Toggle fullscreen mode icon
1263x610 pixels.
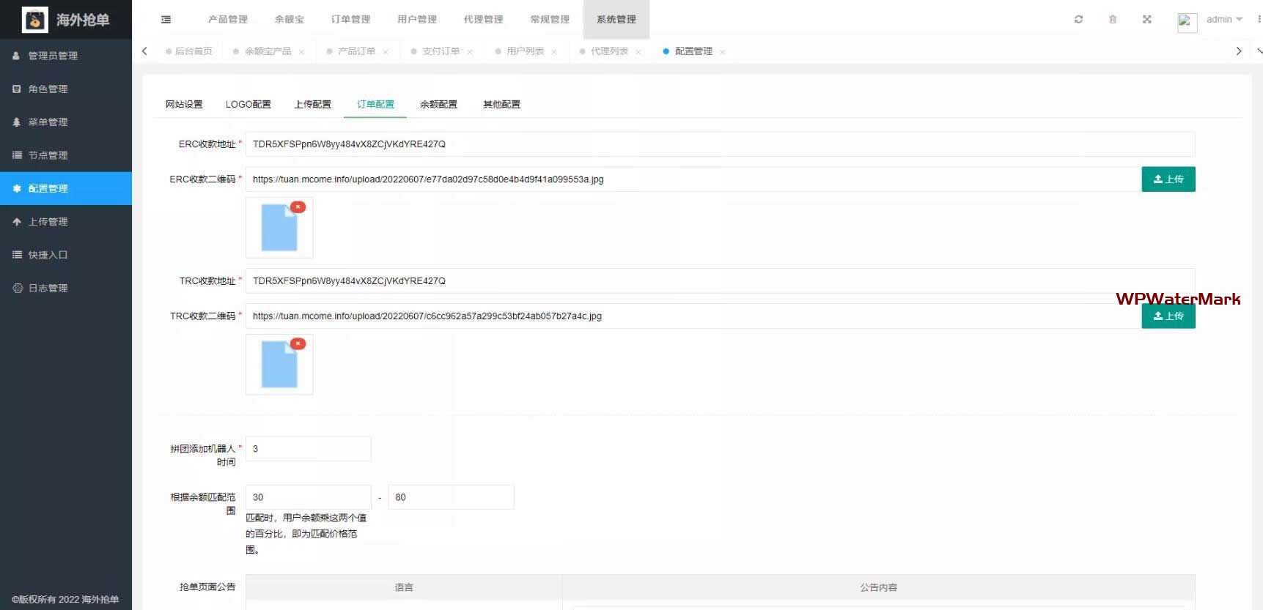coord(1147,20)
